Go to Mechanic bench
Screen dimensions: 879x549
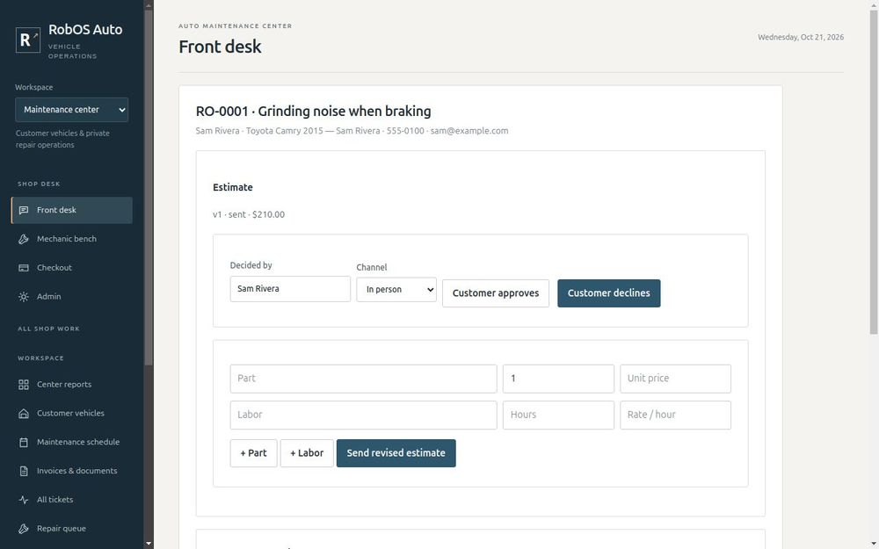pyautogui.click(x=72, y=239)
